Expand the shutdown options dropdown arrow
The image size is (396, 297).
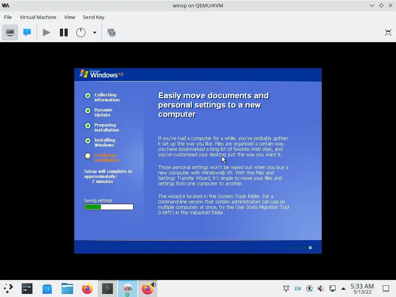(95, 32)
